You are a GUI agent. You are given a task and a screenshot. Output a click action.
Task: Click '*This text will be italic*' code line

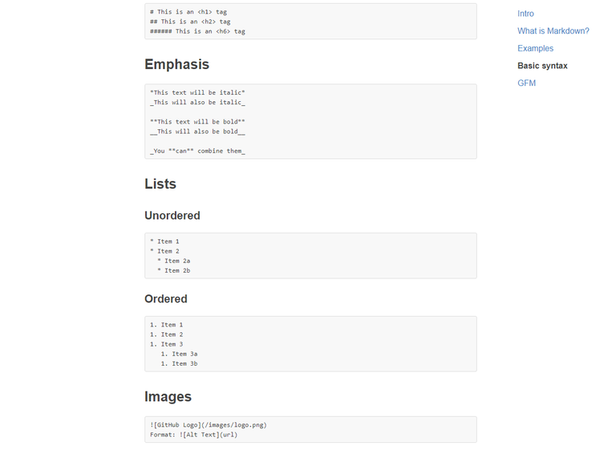197,93
